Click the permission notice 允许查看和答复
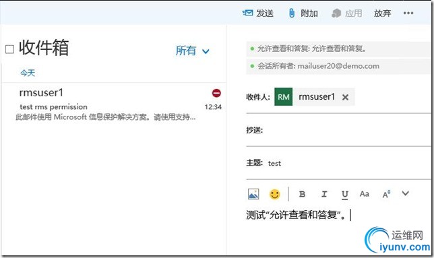The width and height of the screenshot is (434, 258). [x=338, y=49]
